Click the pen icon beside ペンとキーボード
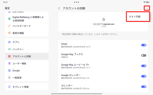 point(9,26)
